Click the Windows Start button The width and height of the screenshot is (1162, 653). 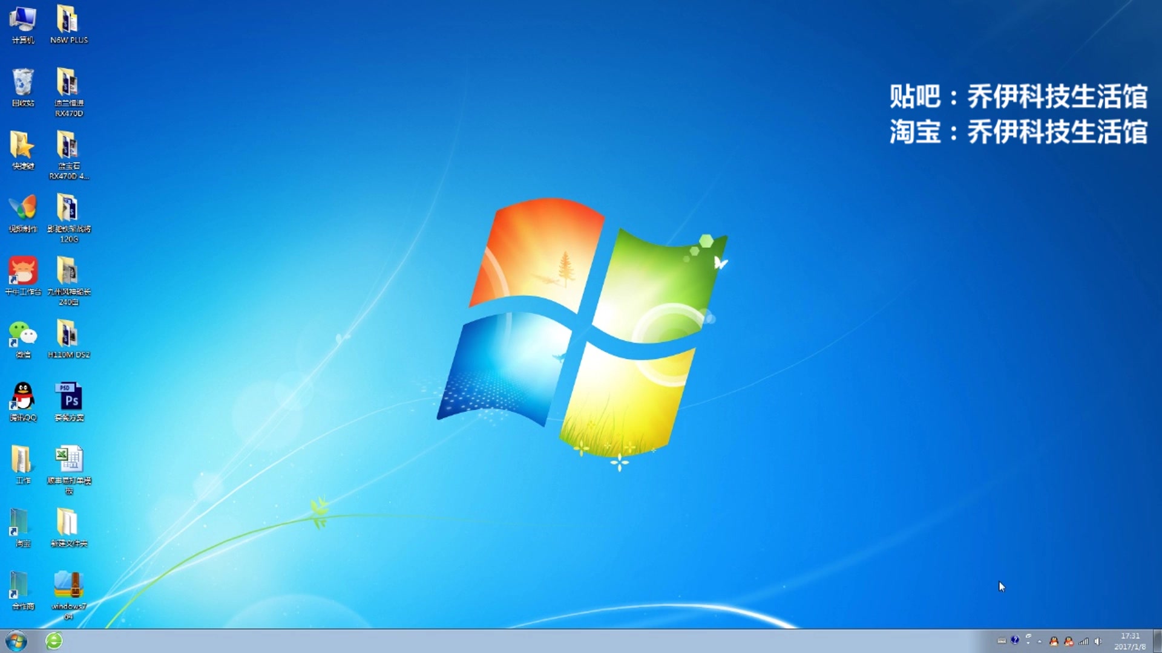pos(16,641)
